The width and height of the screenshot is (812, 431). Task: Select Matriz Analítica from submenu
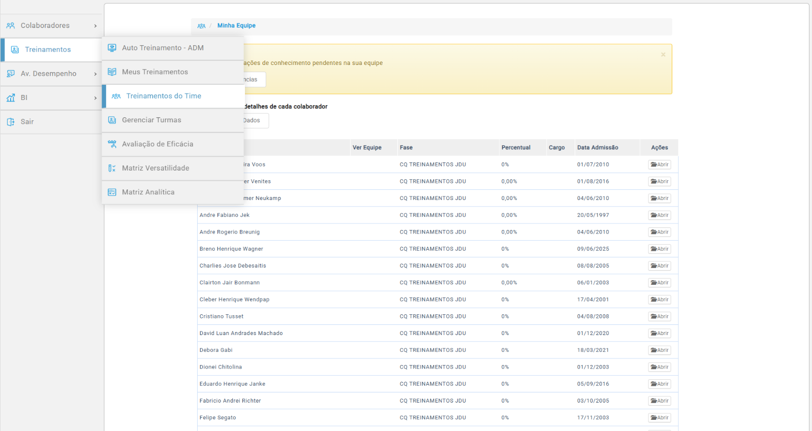pos(148,192)
